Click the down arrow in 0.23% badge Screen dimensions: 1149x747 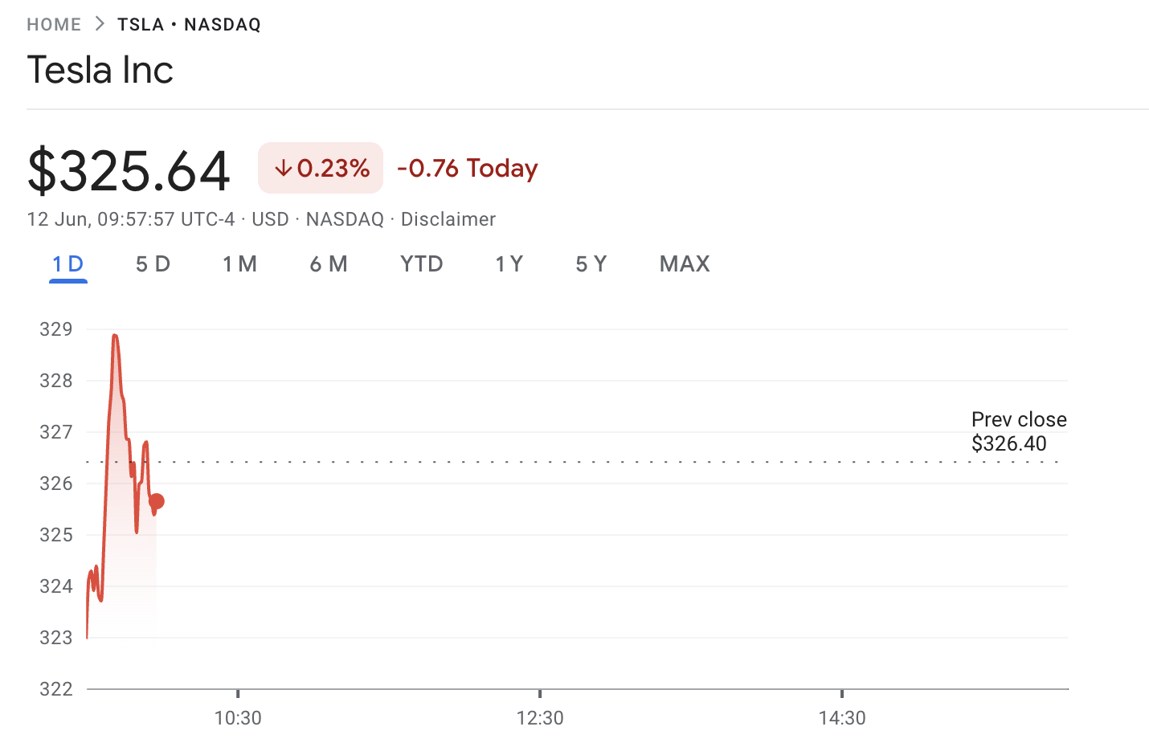click(x=283, y=168)
